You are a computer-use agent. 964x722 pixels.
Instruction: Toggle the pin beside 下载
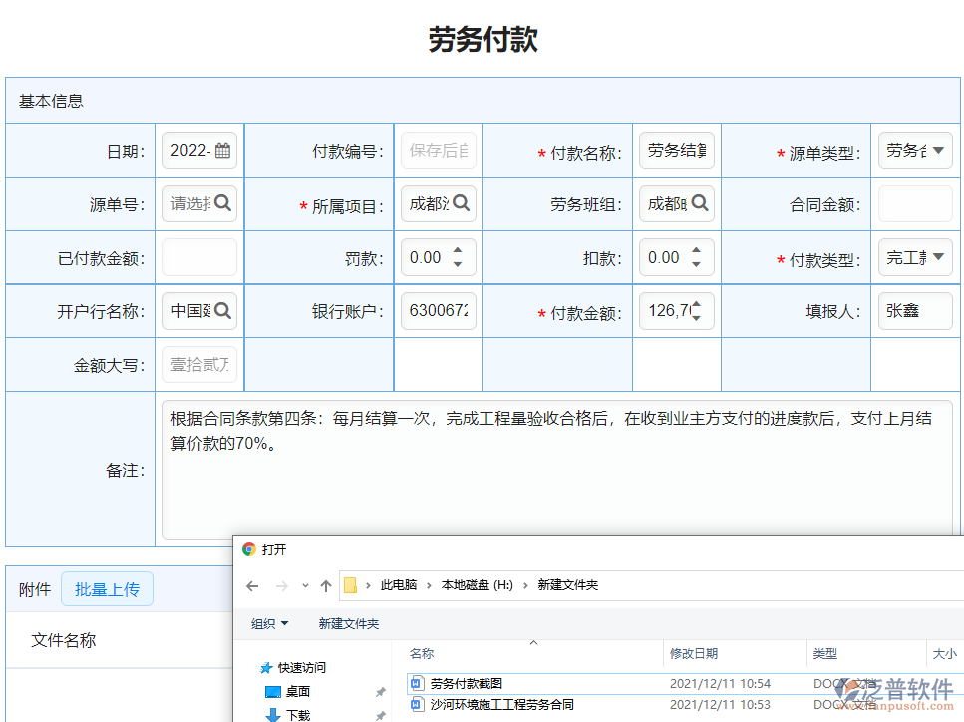tap(379, 715)
